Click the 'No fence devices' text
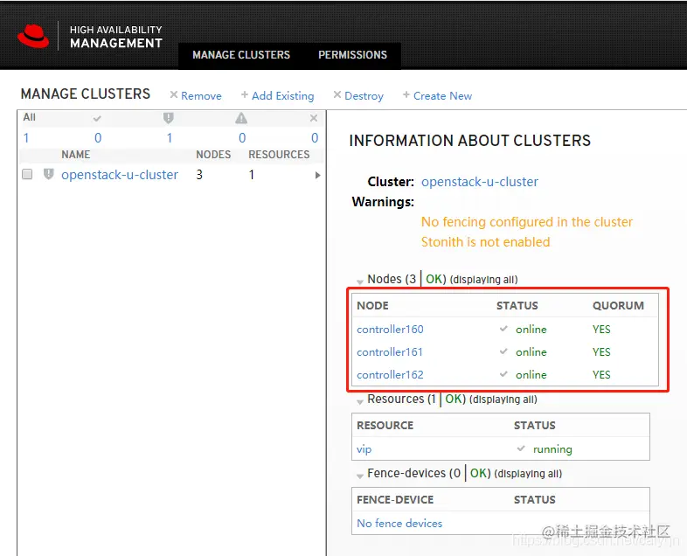Image resolution: width=687 pixels, height=556 pixels. [399, 524]
